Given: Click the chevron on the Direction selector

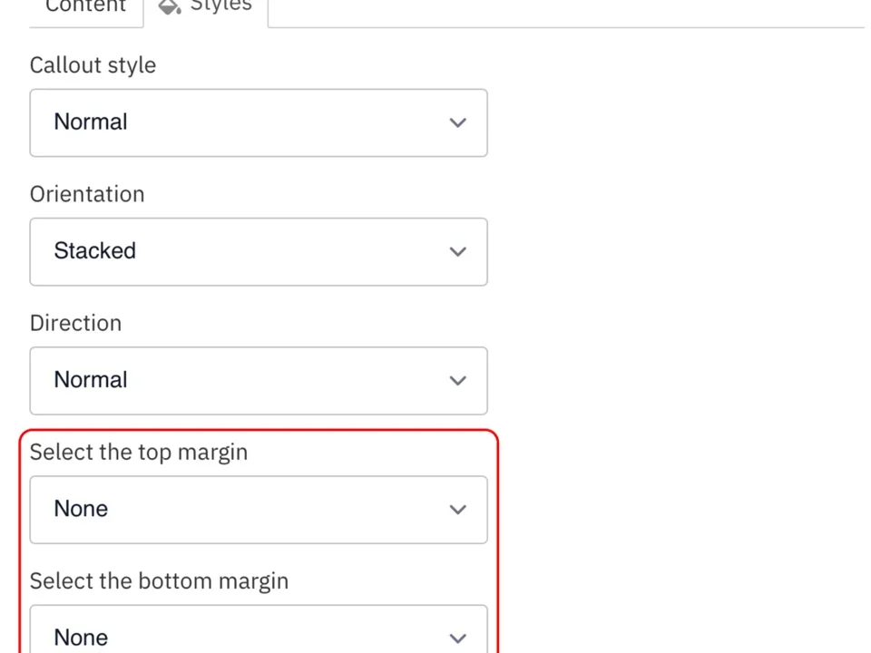Looking at the screenshot, I should pyautogui.click(x=457, y=380).
